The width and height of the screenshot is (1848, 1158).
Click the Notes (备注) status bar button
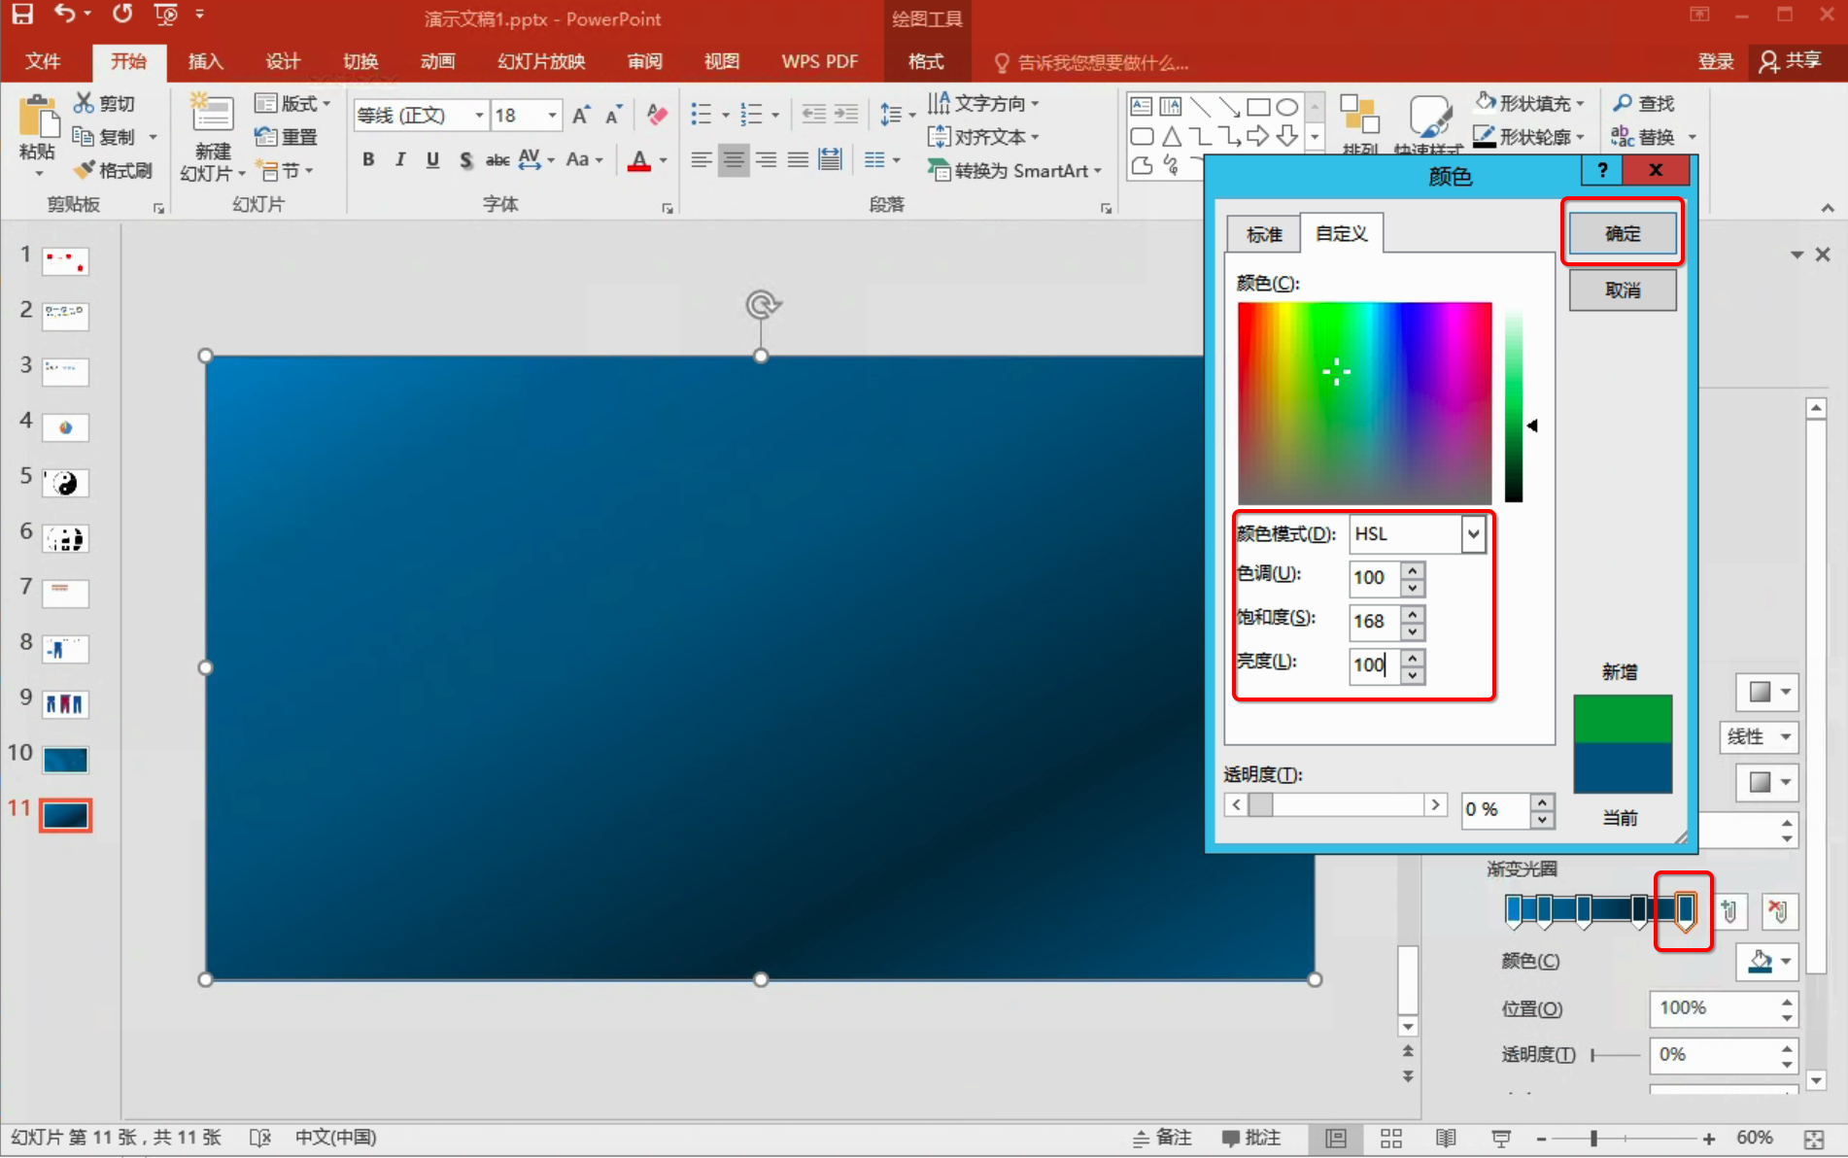pyautogui.click(x=1162, y=1138)
